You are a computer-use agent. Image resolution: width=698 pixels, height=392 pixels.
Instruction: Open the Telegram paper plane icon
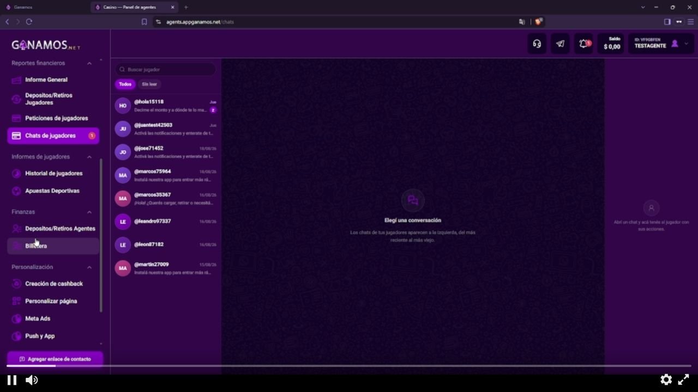[560, 44]
